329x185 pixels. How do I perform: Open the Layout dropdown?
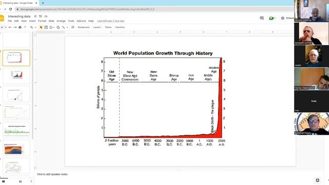(97, 27)
